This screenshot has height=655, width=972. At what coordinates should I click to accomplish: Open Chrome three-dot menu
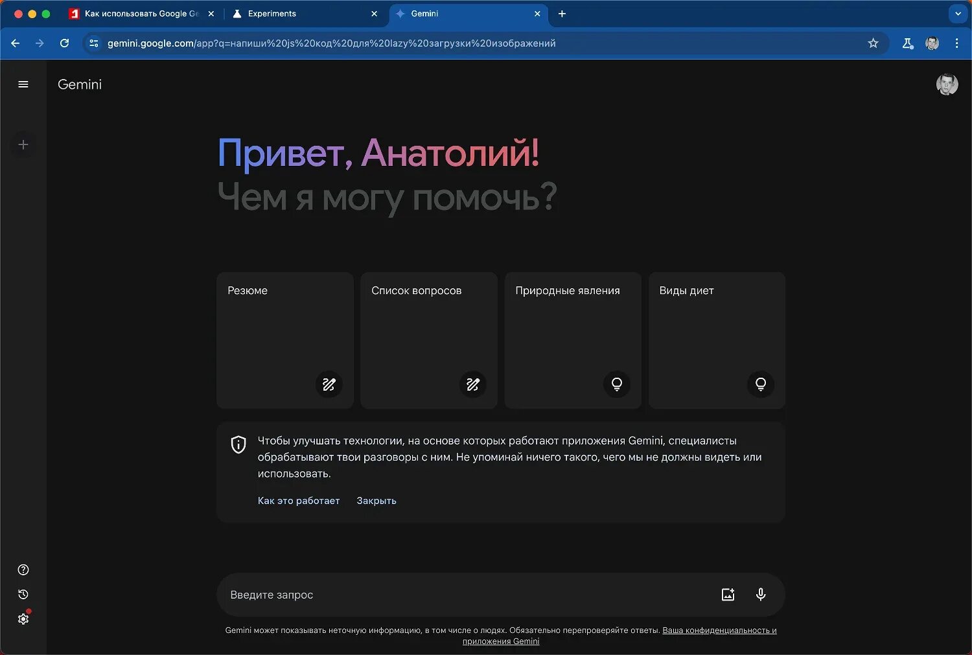pos(957,43)
